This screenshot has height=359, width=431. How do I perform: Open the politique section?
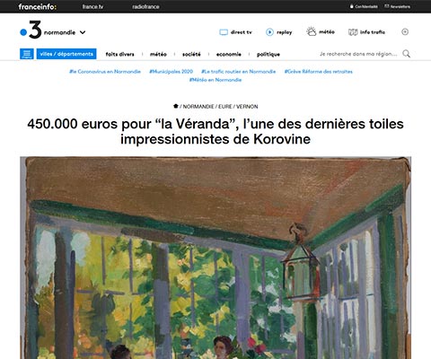268,54
